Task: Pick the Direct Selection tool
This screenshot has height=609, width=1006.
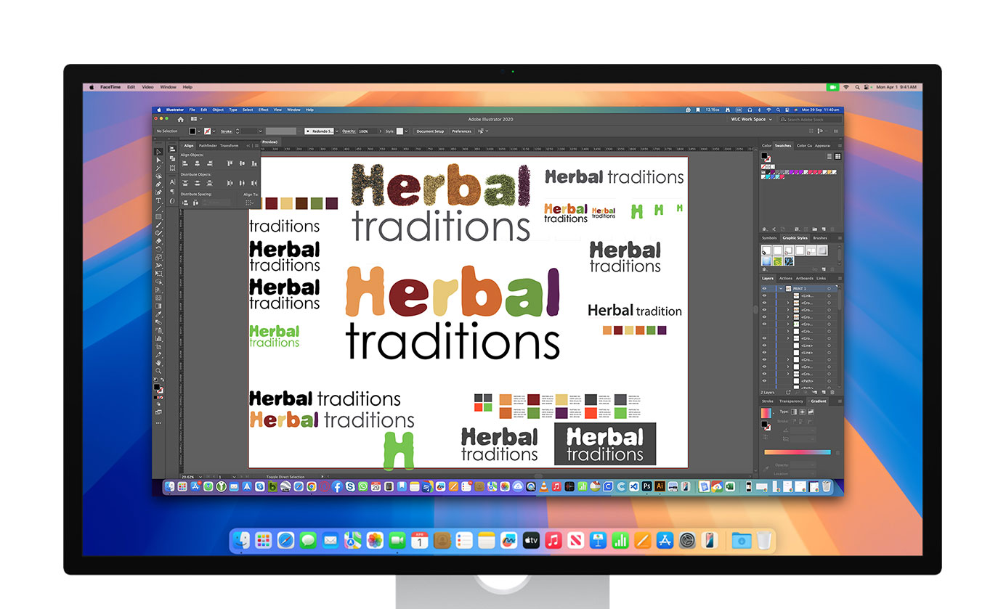Action: click(x=159, y=160)
